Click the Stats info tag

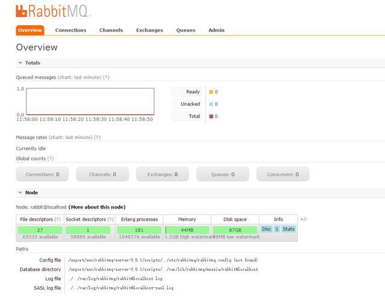point(289,229)
